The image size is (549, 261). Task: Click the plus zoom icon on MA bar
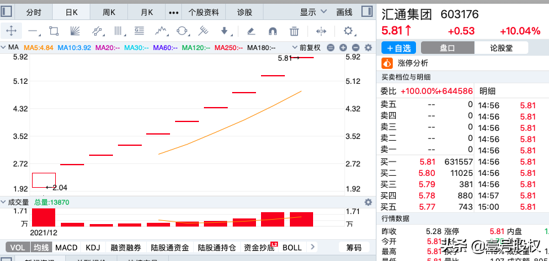[343, 48]
